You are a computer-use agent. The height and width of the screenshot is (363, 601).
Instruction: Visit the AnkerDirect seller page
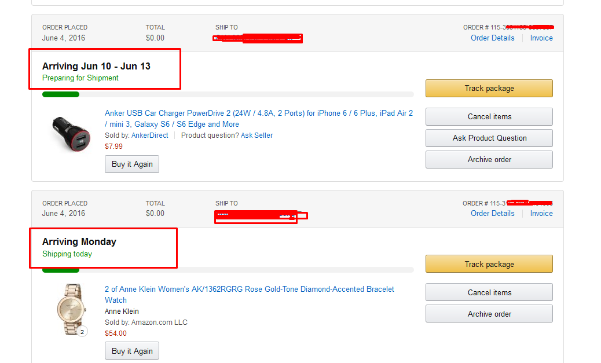[149, 135]
